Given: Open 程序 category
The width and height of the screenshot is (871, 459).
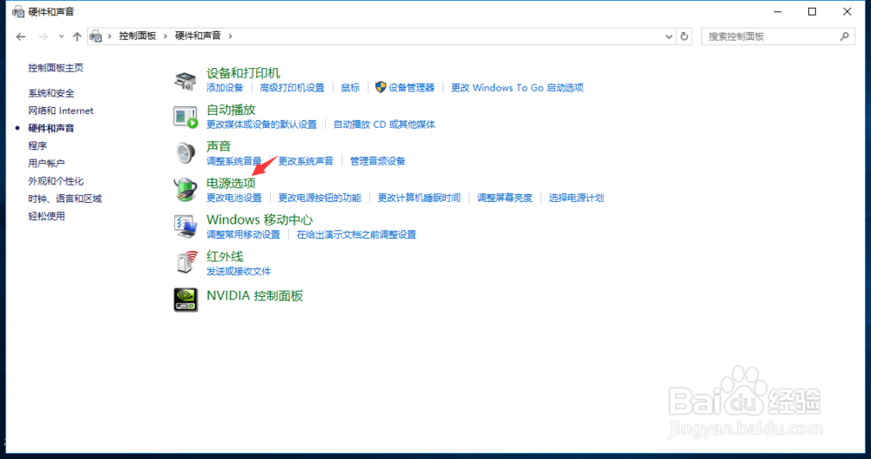Looking at the screenshot, I should 37,145.
